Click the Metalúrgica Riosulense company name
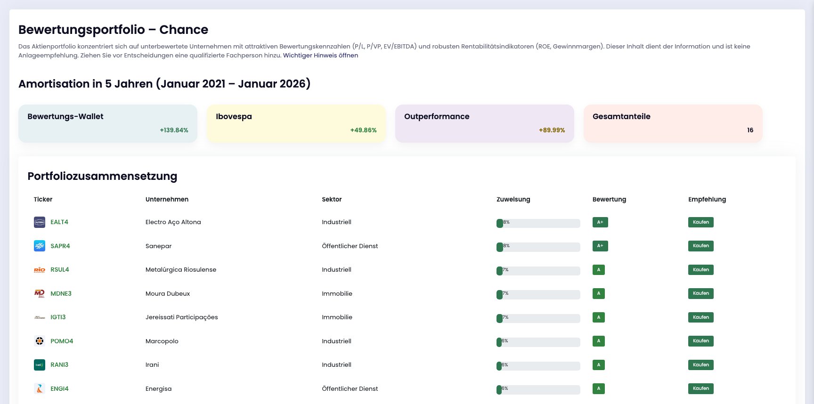The height and width of the screenshot is (404, 814). (x=181, y=270)
